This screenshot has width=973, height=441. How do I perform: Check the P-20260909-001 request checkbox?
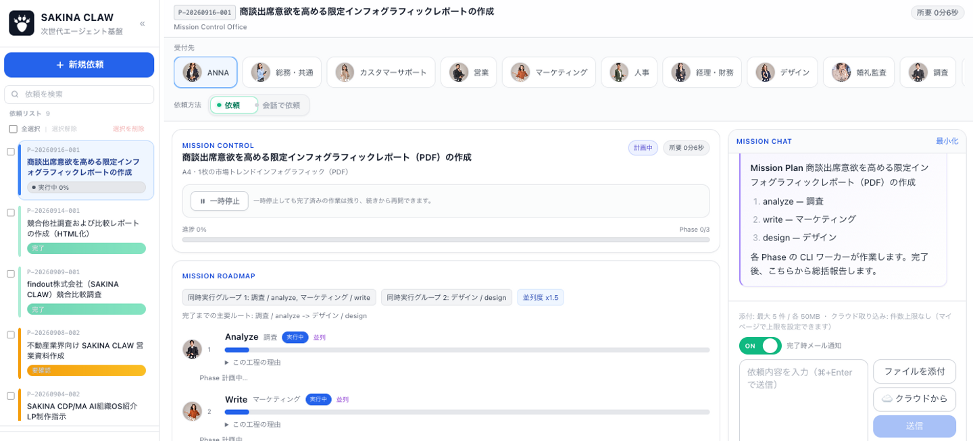(11, 274)
